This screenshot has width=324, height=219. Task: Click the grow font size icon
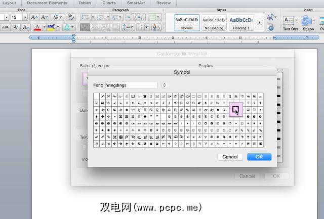click(34, 17)
